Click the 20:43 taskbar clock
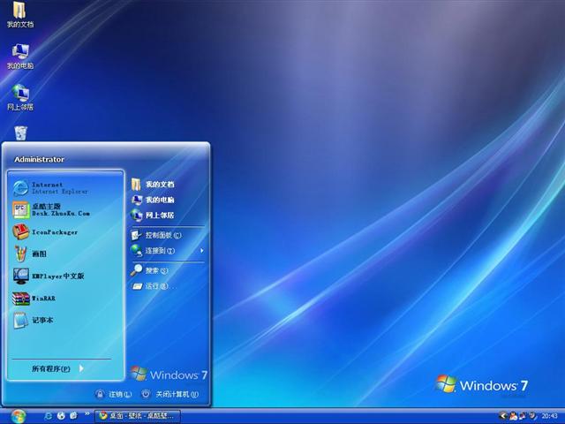The image size is (565, 424). 549,416
